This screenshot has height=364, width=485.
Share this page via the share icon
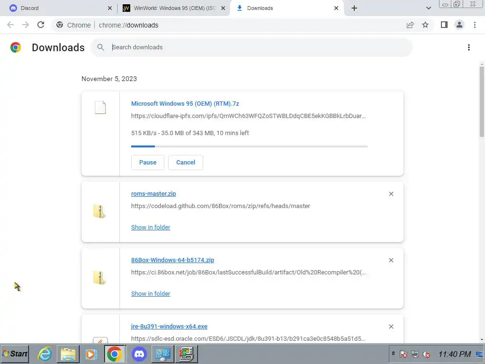(x=410, y=25)
